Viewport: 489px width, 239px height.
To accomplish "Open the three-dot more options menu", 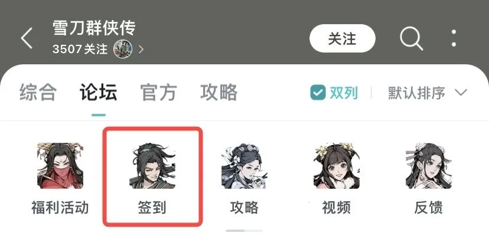I will click(454, 38).
